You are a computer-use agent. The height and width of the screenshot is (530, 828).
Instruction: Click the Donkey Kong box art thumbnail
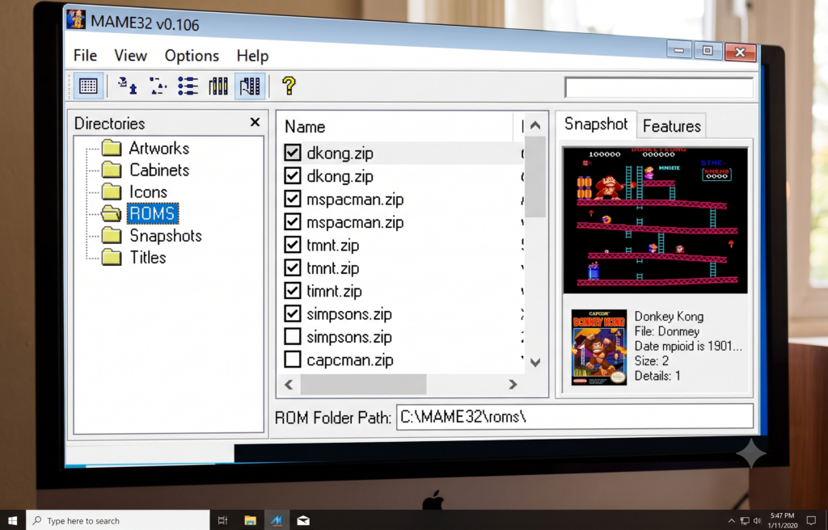click(599, 347)
